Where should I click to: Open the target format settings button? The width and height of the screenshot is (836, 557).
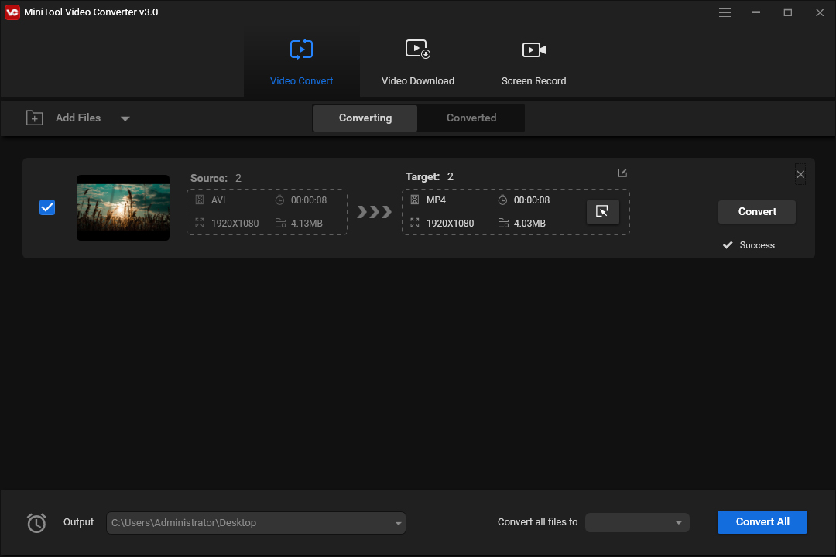(602, 212)
